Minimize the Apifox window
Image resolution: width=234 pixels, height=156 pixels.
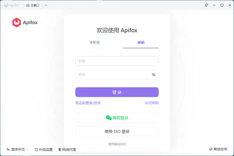(214, 5)
